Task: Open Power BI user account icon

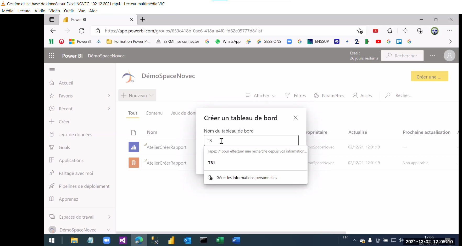Action: pos(449,56)
